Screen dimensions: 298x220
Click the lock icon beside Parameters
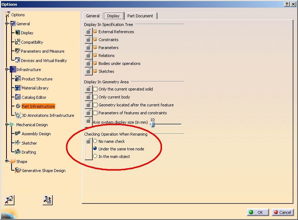[x=88, y=48]
